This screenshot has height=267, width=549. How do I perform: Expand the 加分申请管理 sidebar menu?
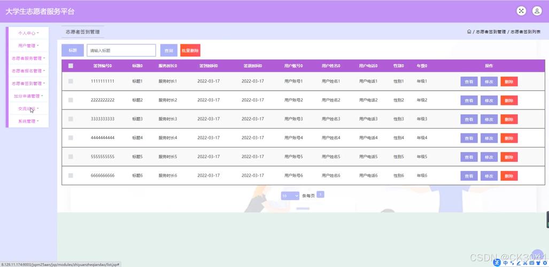click(28, 96)
